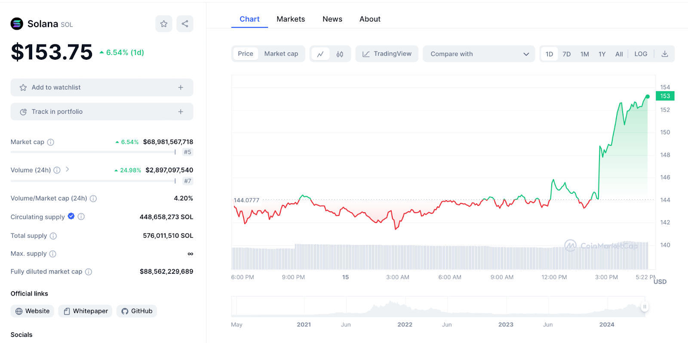688x343 pixels.
Task: Click the star icon in Add to watchlist
Action: 23,87
